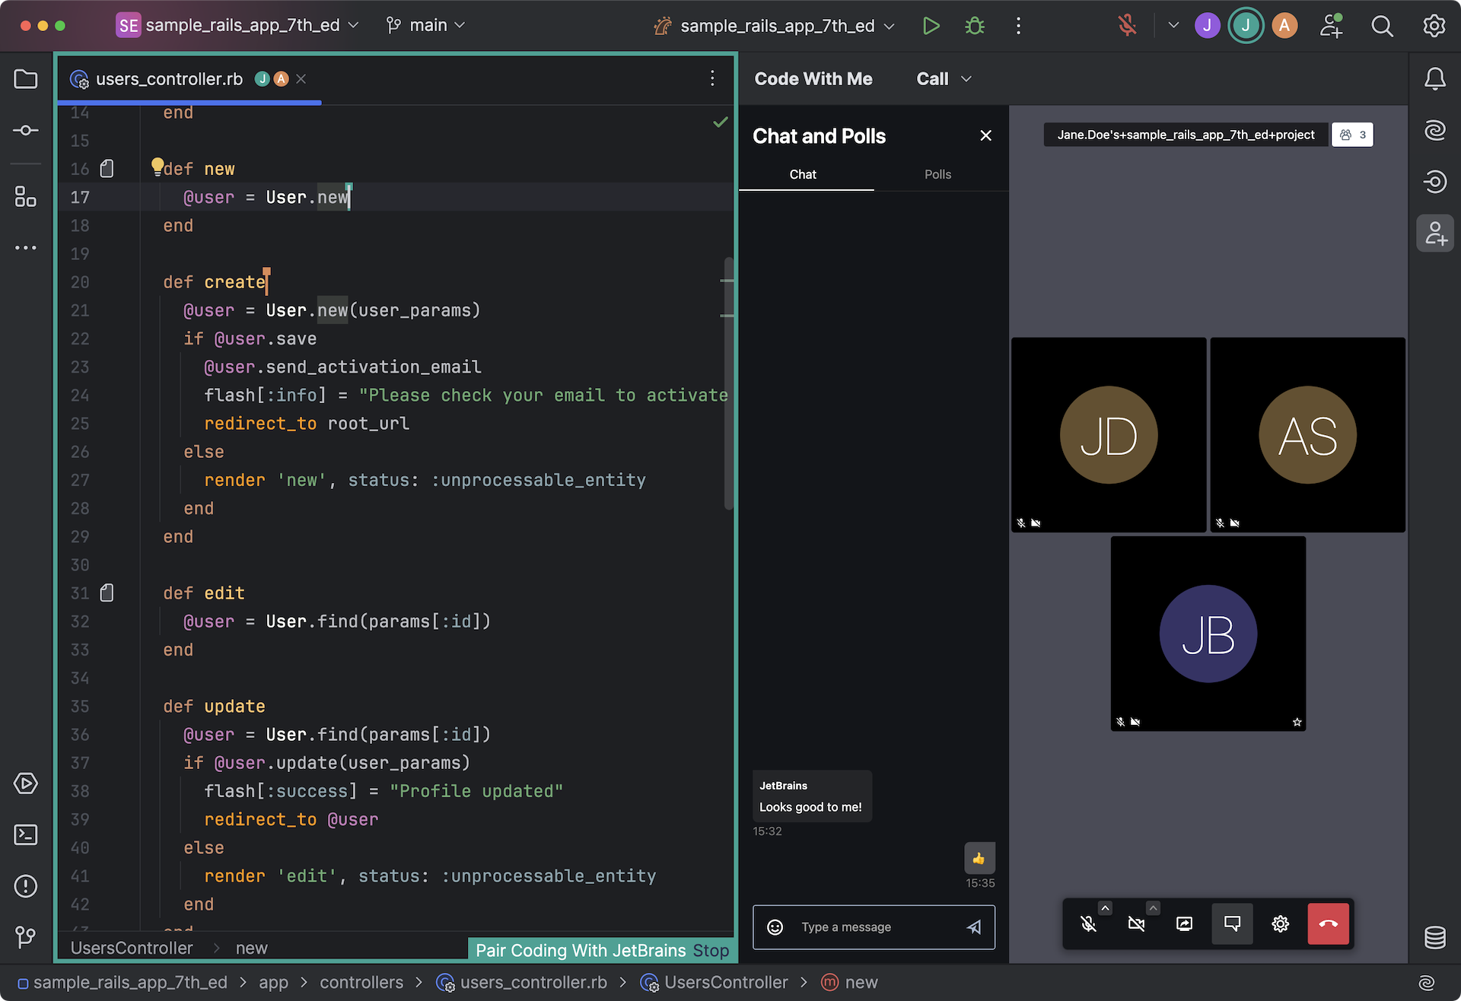Screen dimensions: 1461x1001
Task: Click the Run play button in toolbar
Action: [x=931, y=26]
